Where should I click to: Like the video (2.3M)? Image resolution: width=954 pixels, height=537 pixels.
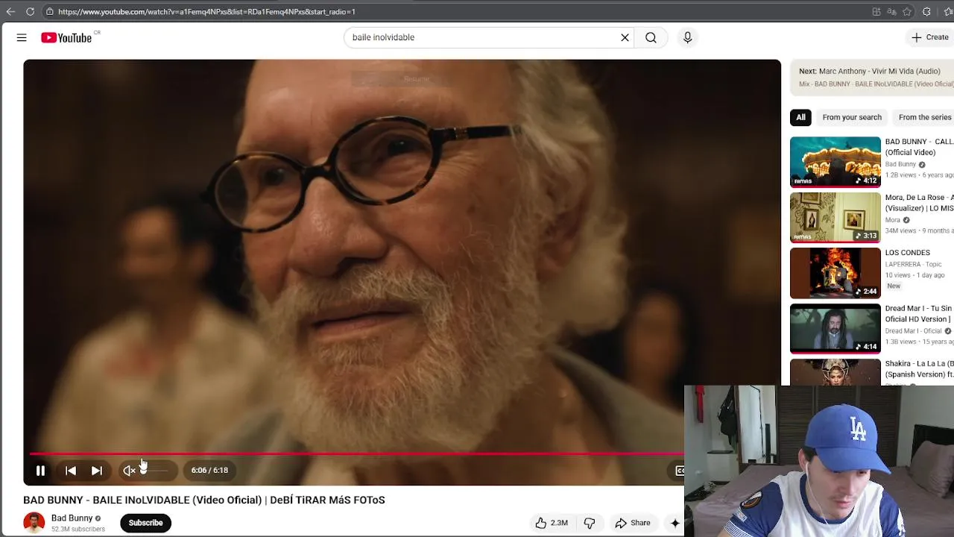tap(552, 523)
